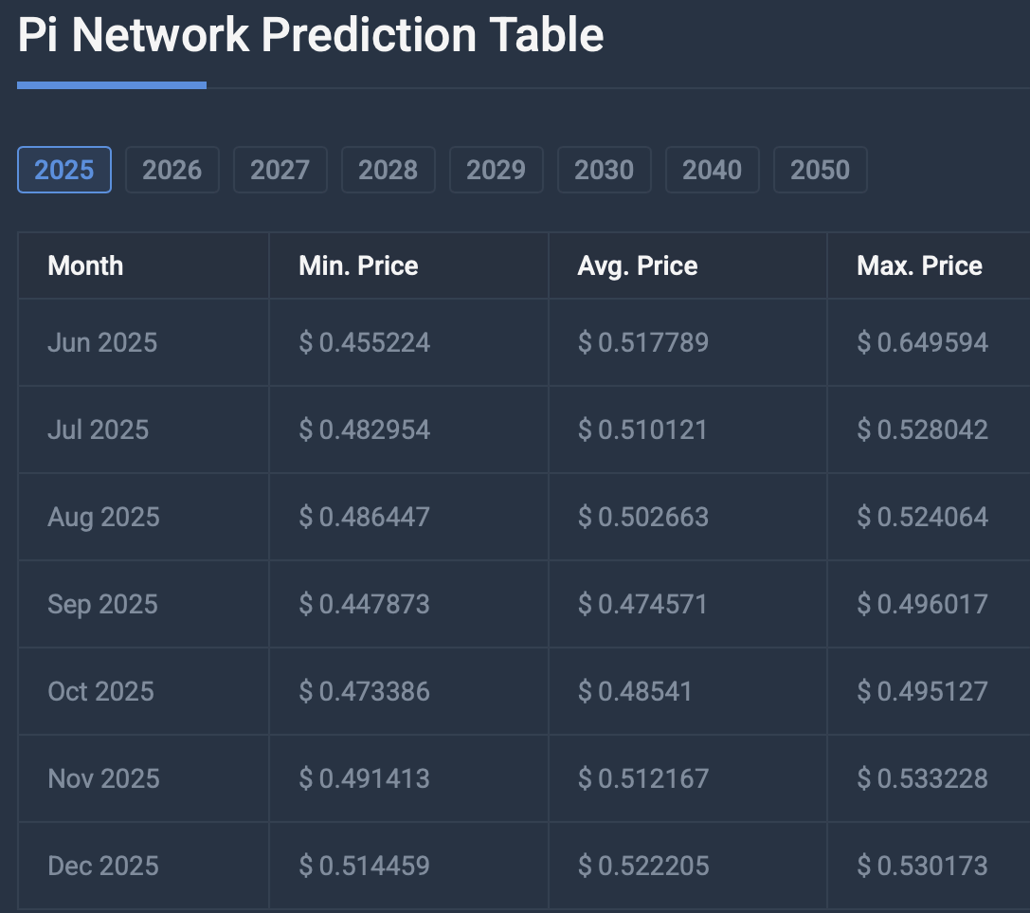Click the Pi Network Prediction Table heading

pos(311,35)
